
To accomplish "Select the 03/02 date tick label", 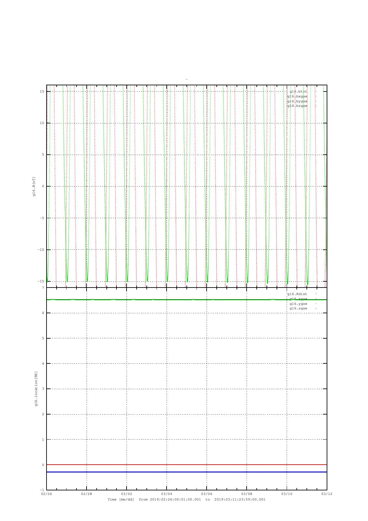I will 127,494.
